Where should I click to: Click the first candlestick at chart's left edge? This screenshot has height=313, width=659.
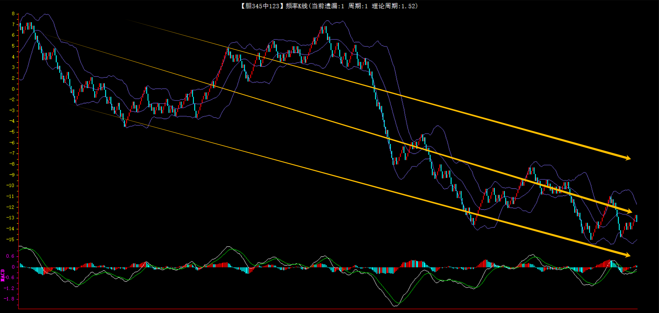20,27
